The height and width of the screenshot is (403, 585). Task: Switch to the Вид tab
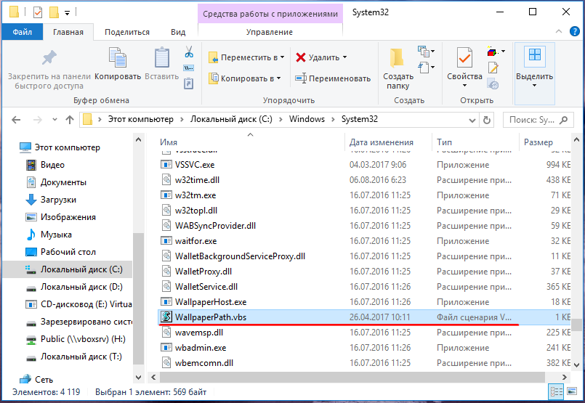pos(178,32)
